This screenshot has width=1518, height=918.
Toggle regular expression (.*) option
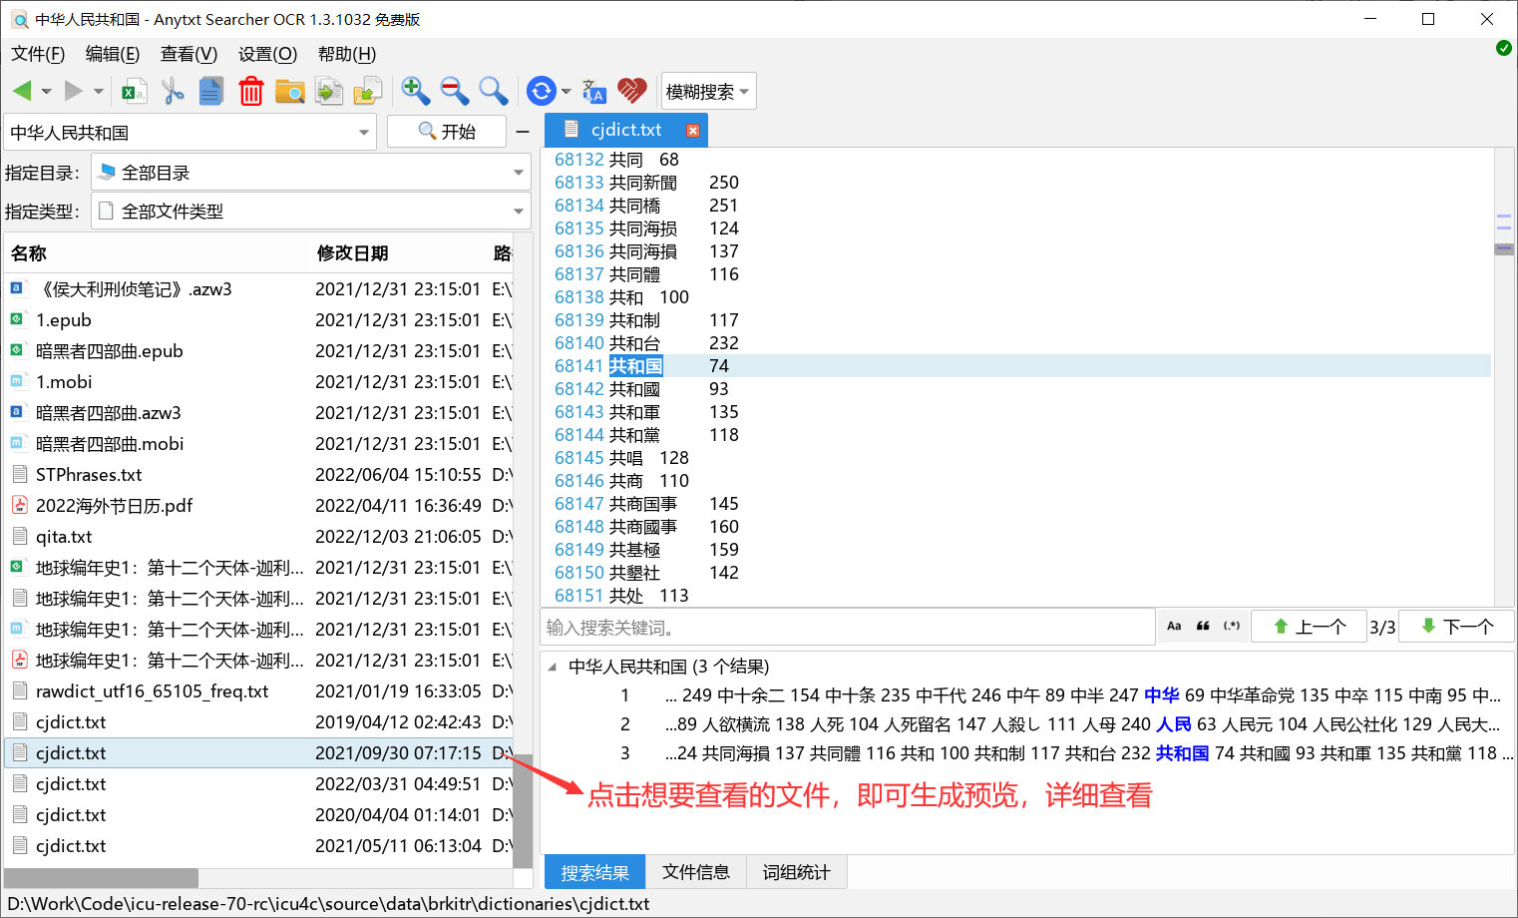[x=1232, y=626]
